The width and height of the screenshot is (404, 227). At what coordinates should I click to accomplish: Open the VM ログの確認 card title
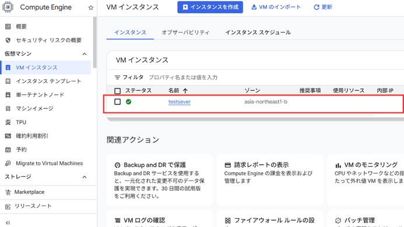click(145, 221)
